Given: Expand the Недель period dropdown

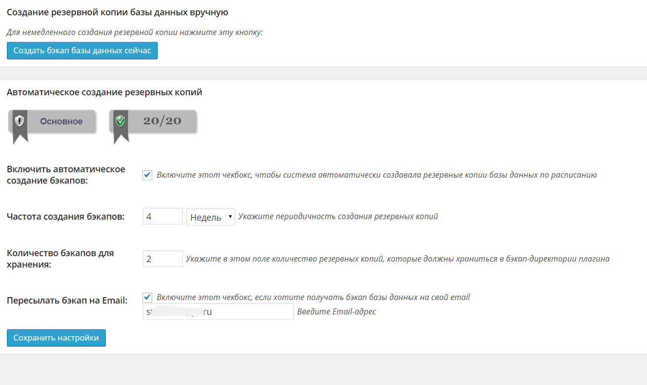Looking at the screenshot, I should 211,217.
